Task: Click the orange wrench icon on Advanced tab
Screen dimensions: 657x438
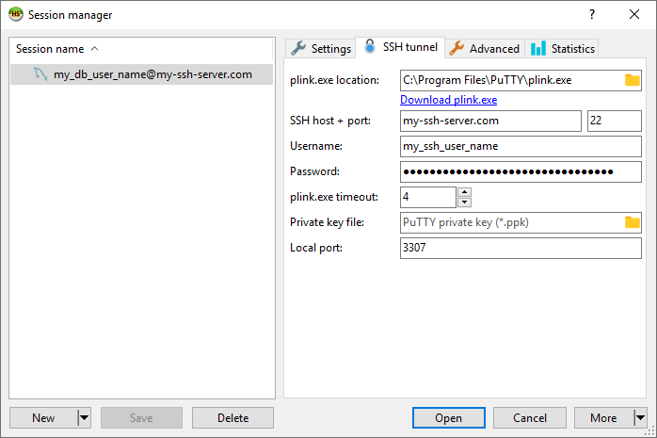Action: pos(457,49)
